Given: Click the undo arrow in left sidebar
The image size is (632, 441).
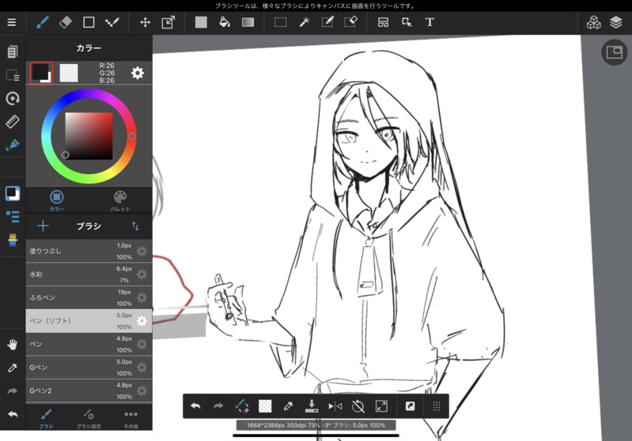Looking at the screenshot, I should (x=13, y=414).
